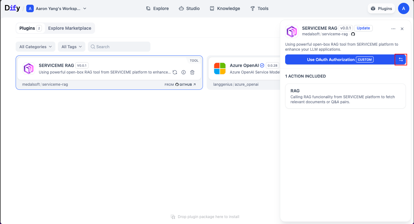Click the Dify logo
The width and height of the screenshot is (414, 224).
13,8
